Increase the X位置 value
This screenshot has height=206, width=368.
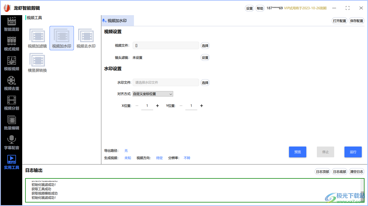[157, 106]
